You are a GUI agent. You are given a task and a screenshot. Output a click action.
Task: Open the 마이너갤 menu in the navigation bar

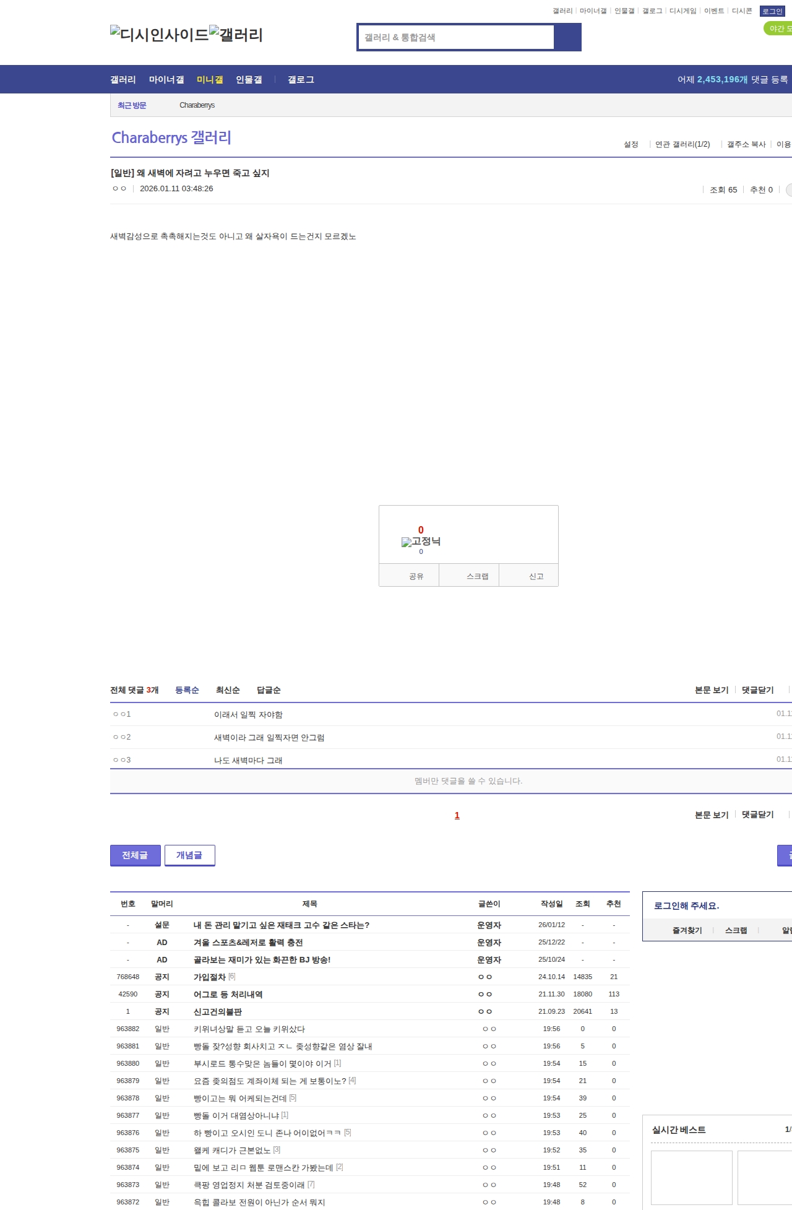[x=166, y=80]
